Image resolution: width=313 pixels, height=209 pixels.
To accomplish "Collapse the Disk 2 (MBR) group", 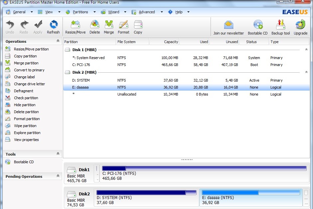I will [306, 72].
